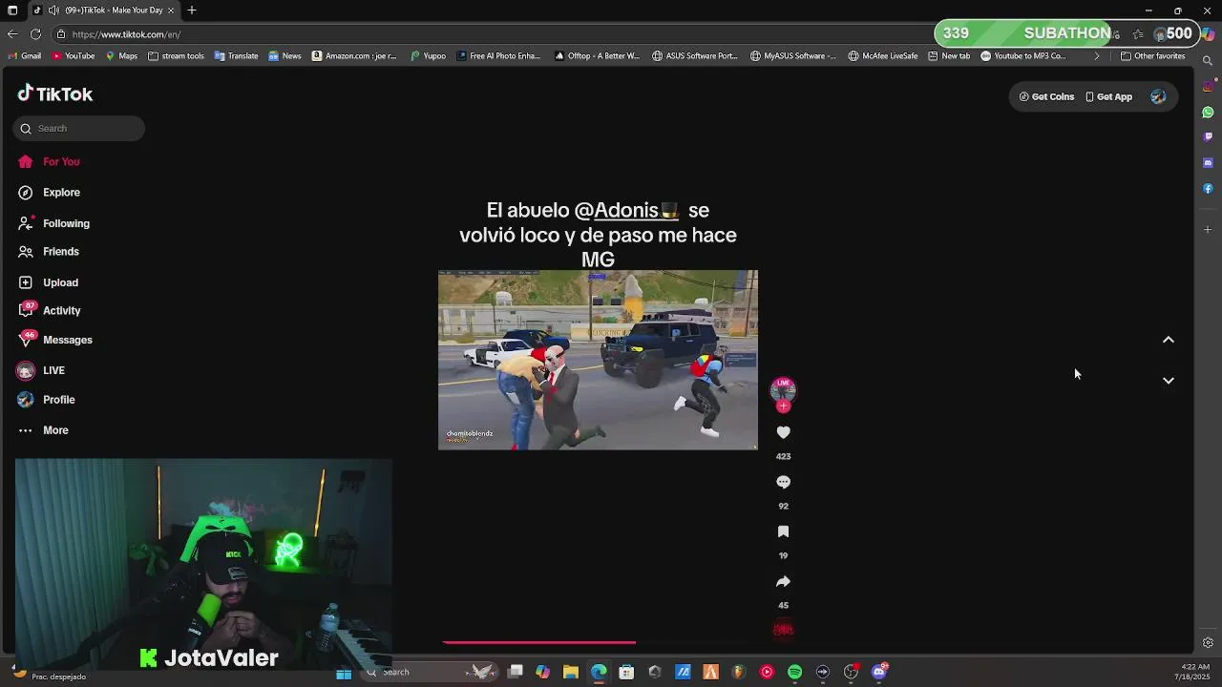Open the Gmail bookmark

coord(25,56)
